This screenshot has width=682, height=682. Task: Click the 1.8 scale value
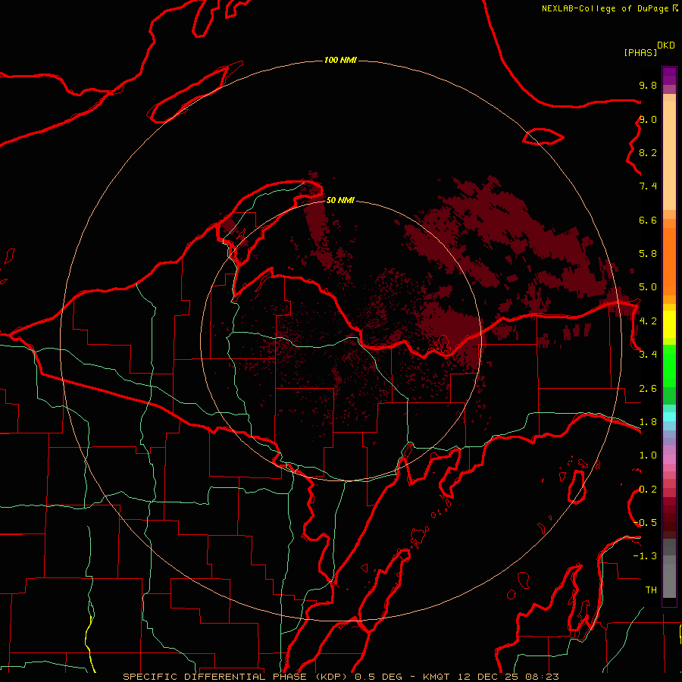[x=648, y=422]
